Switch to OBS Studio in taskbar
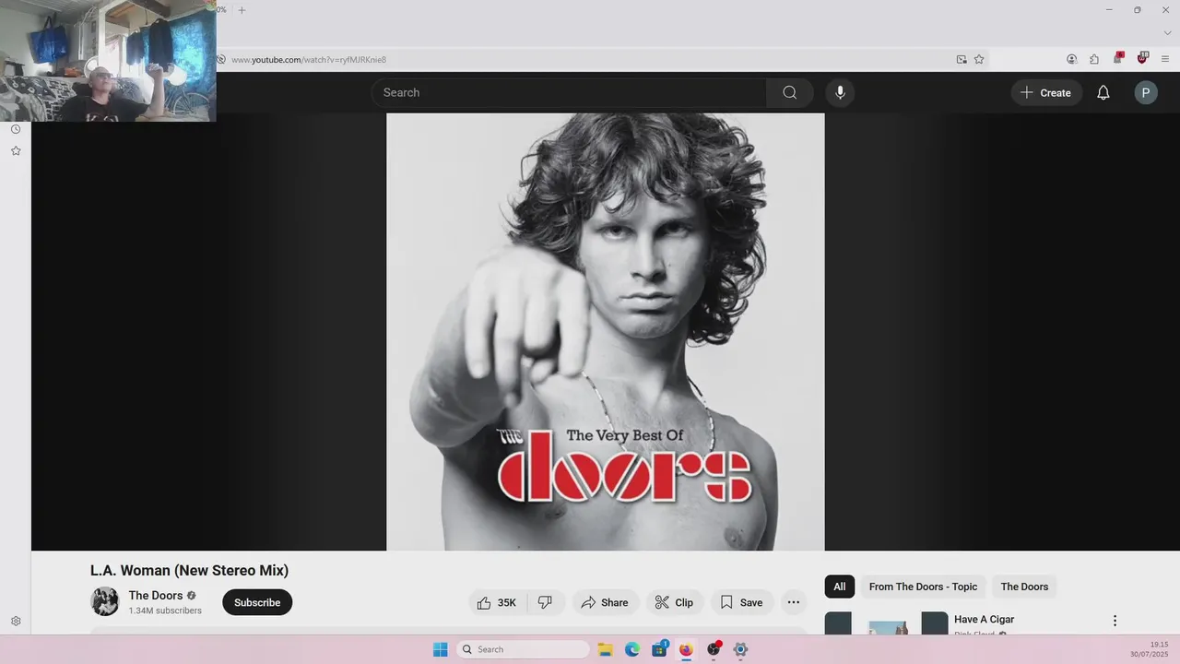 pyautogui.click(x=714, y=649)
